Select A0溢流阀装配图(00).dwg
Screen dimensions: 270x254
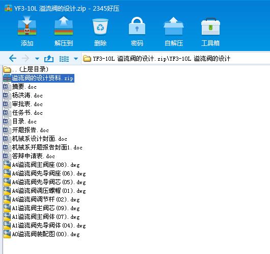pos(41,234)
